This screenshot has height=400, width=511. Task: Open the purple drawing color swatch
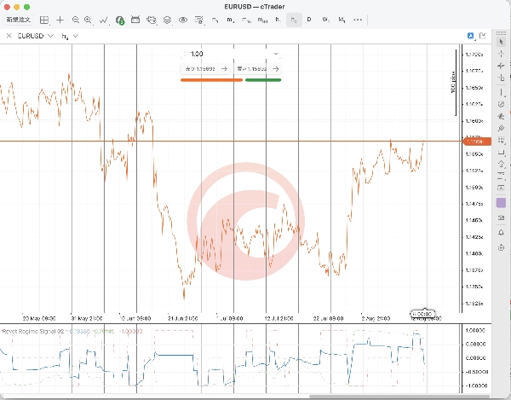(501, 203)
